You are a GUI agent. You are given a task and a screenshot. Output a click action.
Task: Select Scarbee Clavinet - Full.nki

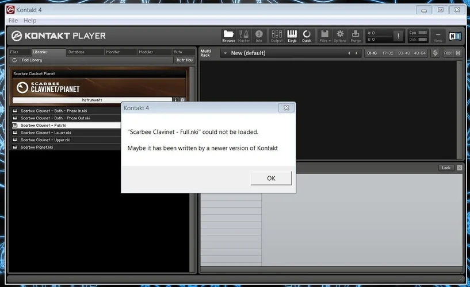66,125
